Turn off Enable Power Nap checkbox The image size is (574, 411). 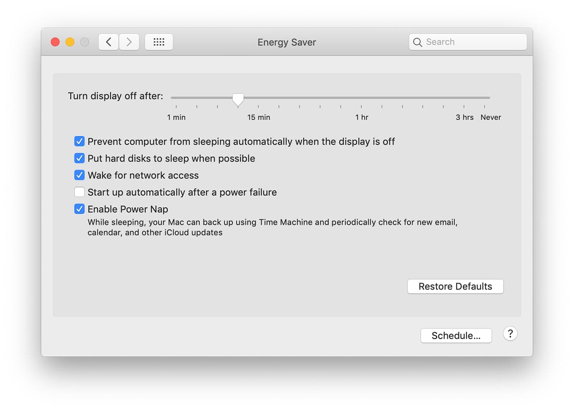pyautogui.click(x=79, y=209)
